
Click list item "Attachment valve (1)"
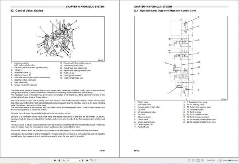23,73
